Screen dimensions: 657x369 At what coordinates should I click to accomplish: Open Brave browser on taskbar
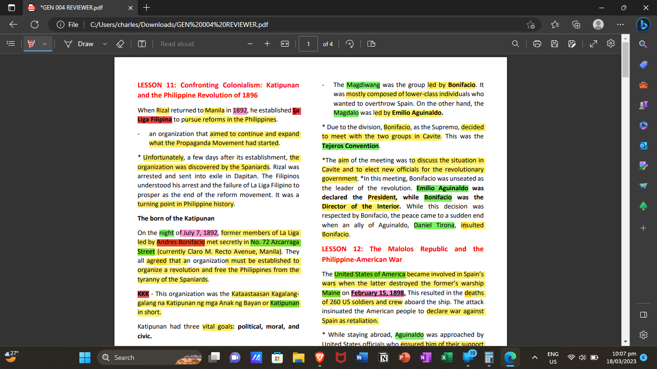point(320,357)
